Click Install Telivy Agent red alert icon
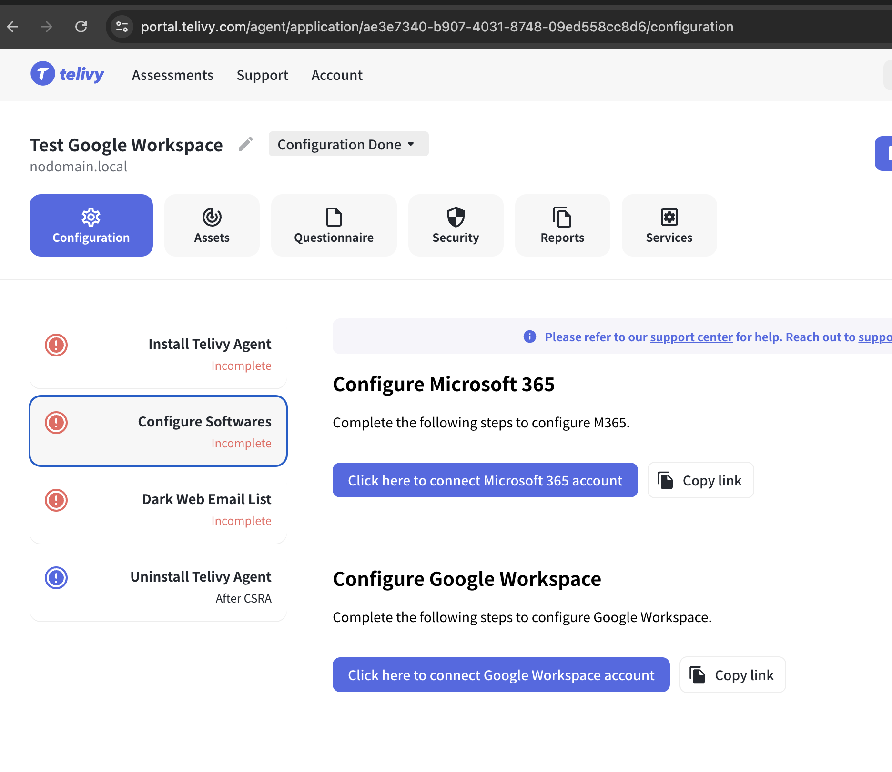This screenshot has height=772, width=892. coord(56,345)
